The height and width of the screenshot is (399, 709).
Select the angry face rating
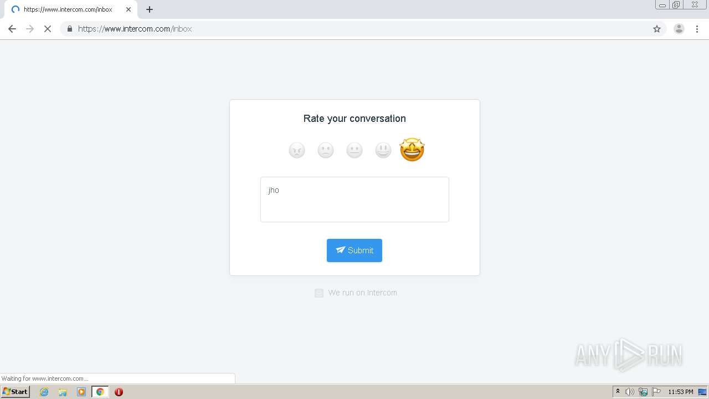pos(297,150)
